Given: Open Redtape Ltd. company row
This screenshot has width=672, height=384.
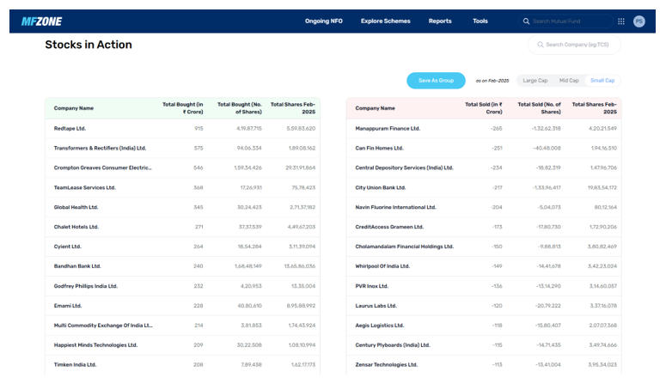Looking at the screenshot, I should (x=182, y=129).
